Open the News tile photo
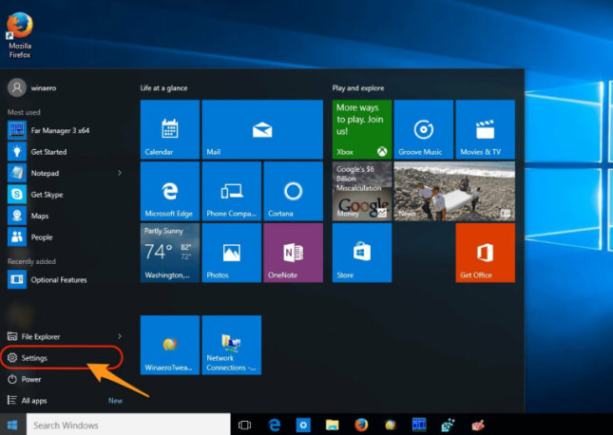 point(454,191)
